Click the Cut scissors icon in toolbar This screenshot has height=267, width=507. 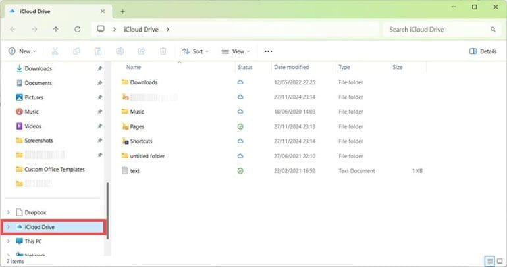click(55, 51)
